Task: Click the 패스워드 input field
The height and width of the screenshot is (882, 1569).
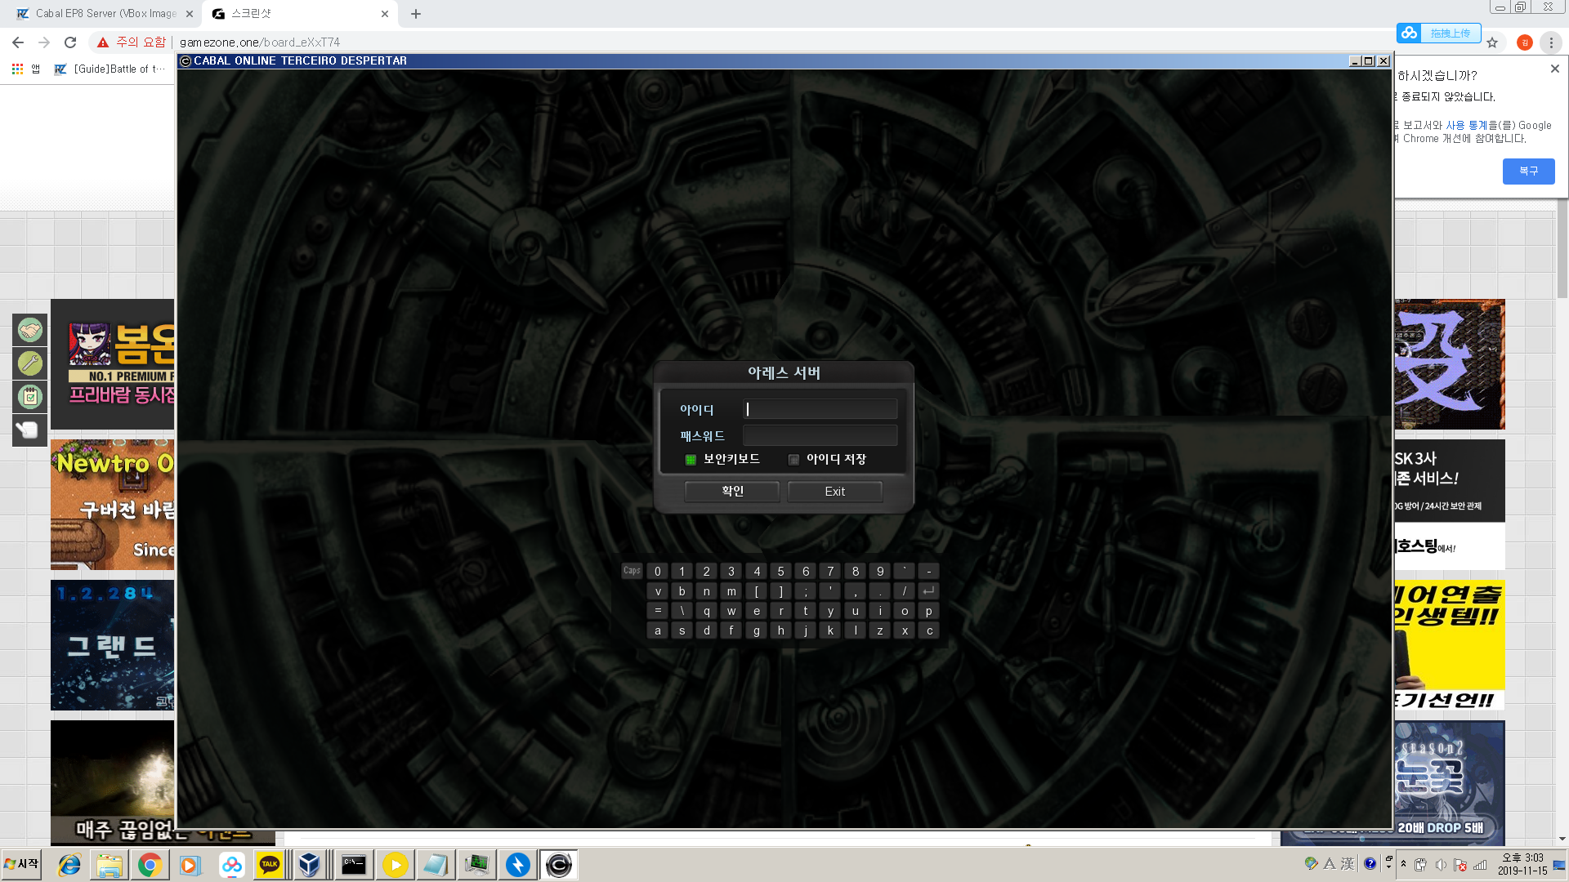Action: coord(820,435)
